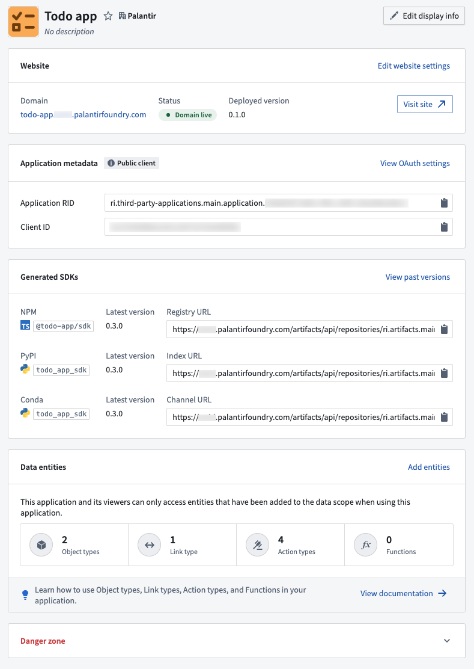
Task: Click the arrow next to View documentation
Action: point(443,593)
